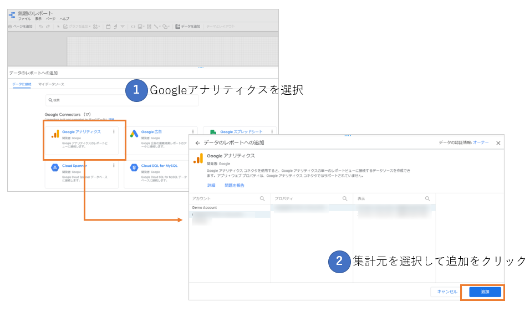Click the 表示 column search icon
530x312 pixels.
pyautogui.click(x=427, y=198)
